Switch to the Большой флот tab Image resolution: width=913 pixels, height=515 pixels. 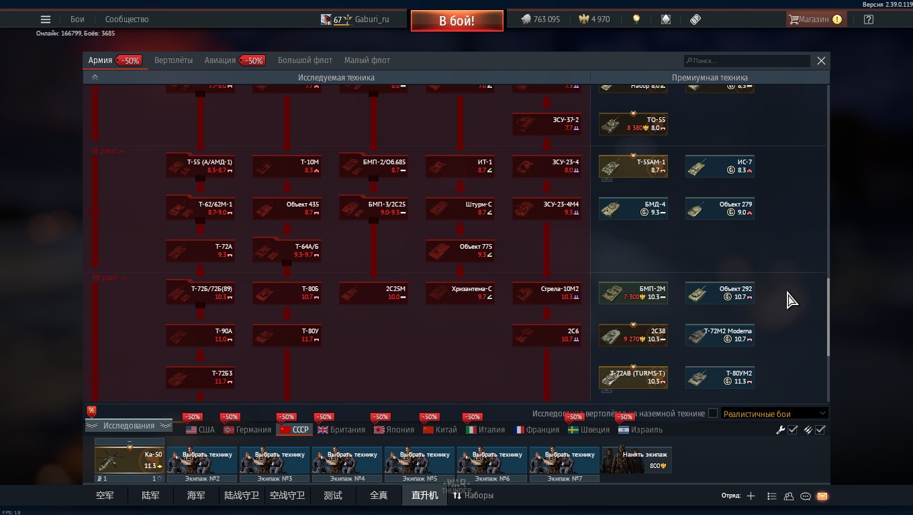pos(305,60)
